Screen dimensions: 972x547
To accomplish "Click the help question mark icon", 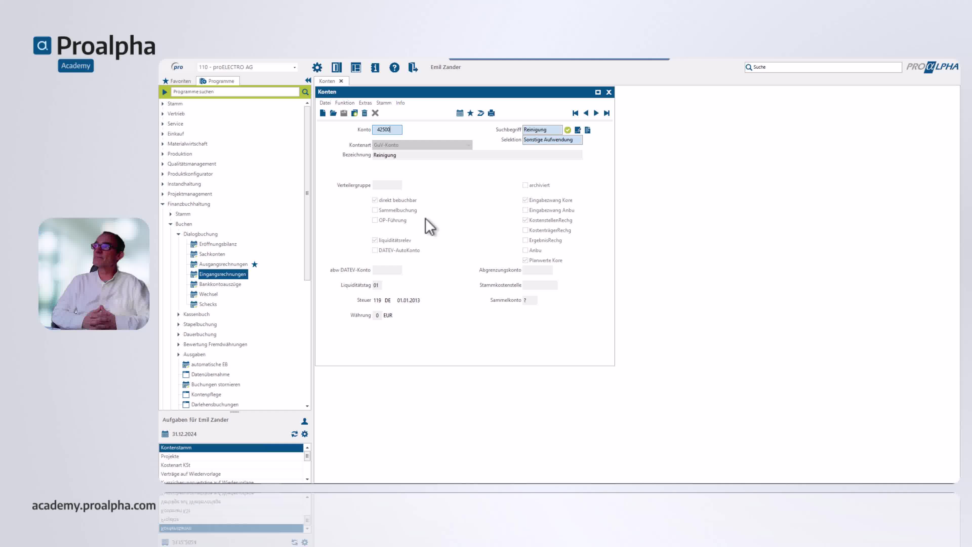I will coord(394,67).
